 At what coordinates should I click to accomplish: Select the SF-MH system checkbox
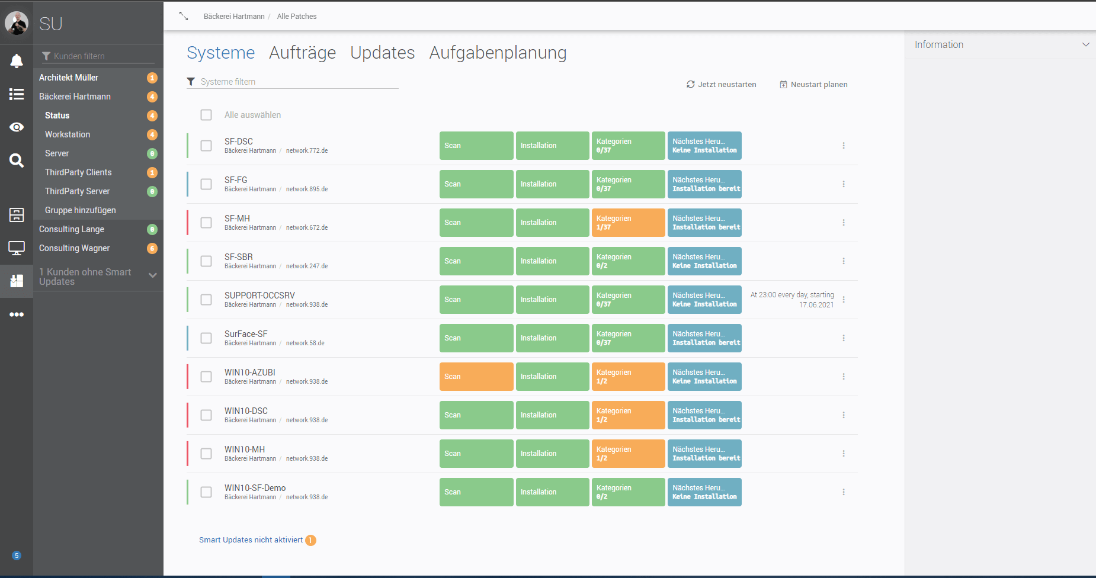coord(206,223)
